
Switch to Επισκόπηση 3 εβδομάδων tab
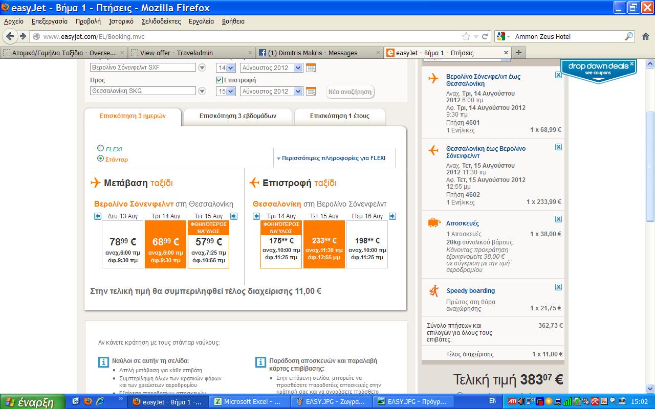click(x=238, y=116)
